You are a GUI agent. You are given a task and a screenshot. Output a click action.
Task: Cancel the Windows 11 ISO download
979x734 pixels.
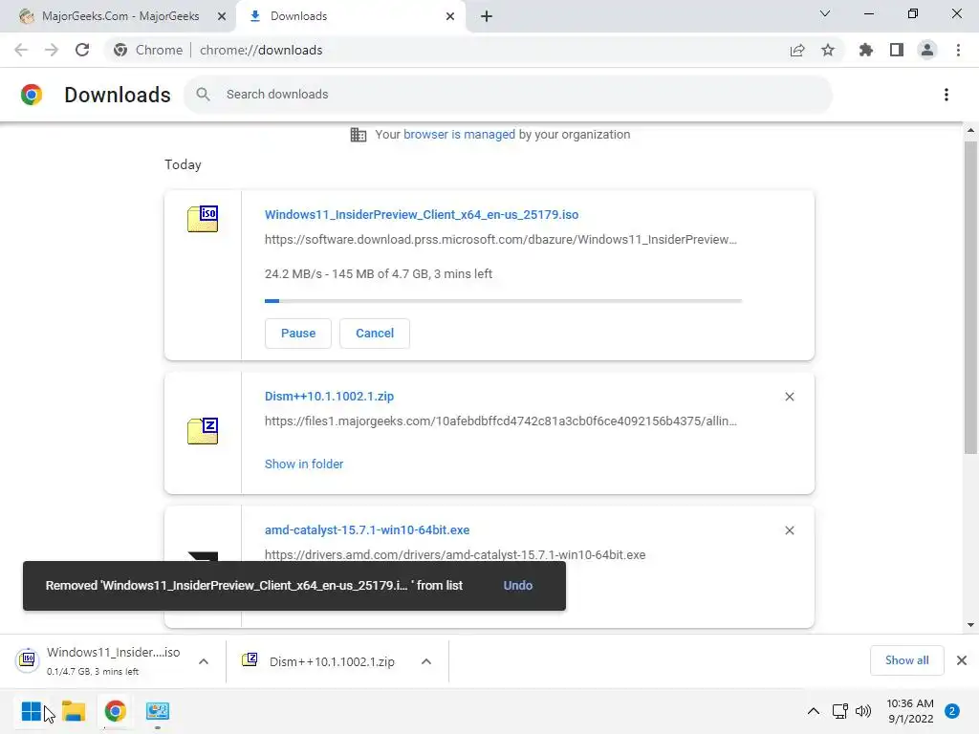[375, 334]
